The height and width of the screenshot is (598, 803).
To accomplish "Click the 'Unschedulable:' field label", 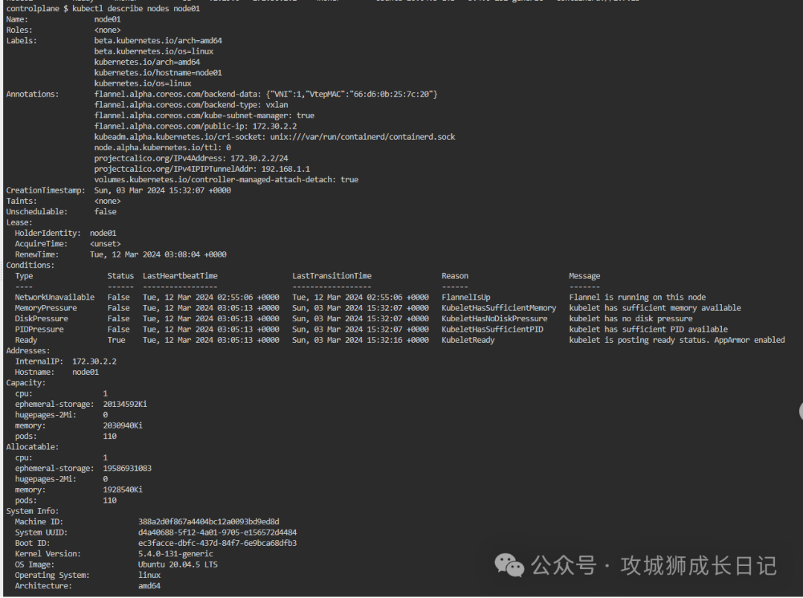I will pyautogui.click(x=36, y=212).
